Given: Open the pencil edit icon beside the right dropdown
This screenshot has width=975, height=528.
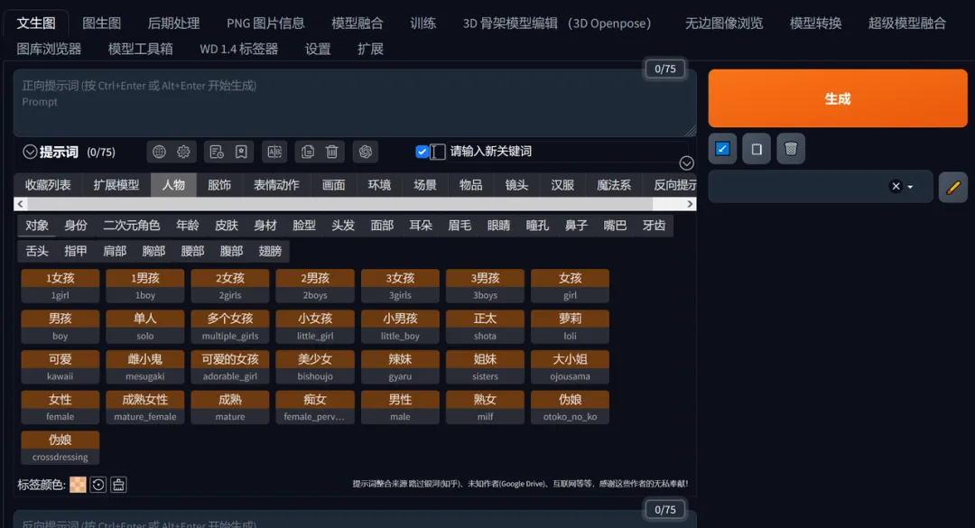Looking at the screenshot, I should pyautogui.click(x=954, y=188).
